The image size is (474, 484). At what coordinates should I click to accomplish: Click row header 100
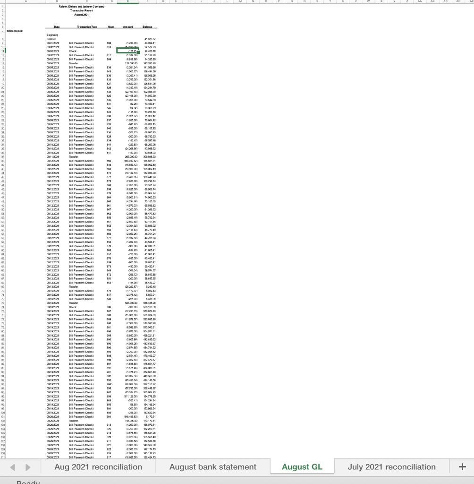pos(3,413)
